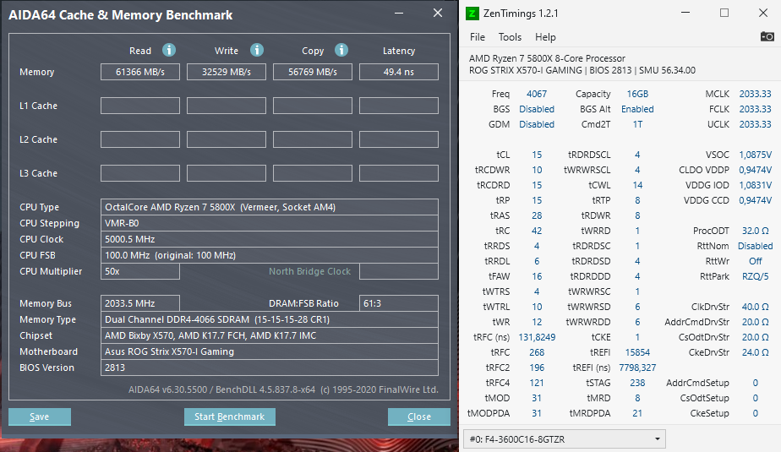Click the CPU Type field OctalCore AMD Ryzen
This screenshot has height=452, width=781.
(270, 207)
